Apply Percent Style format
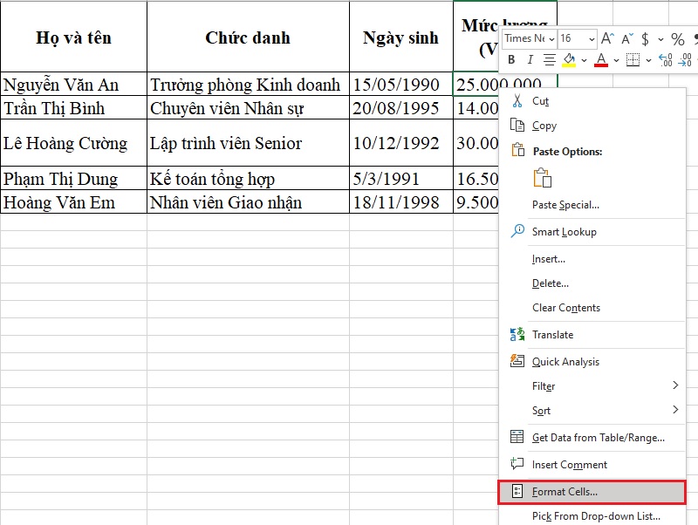This screenshot has height=525, width=698. pyautogui.click(x=678, y=39)
